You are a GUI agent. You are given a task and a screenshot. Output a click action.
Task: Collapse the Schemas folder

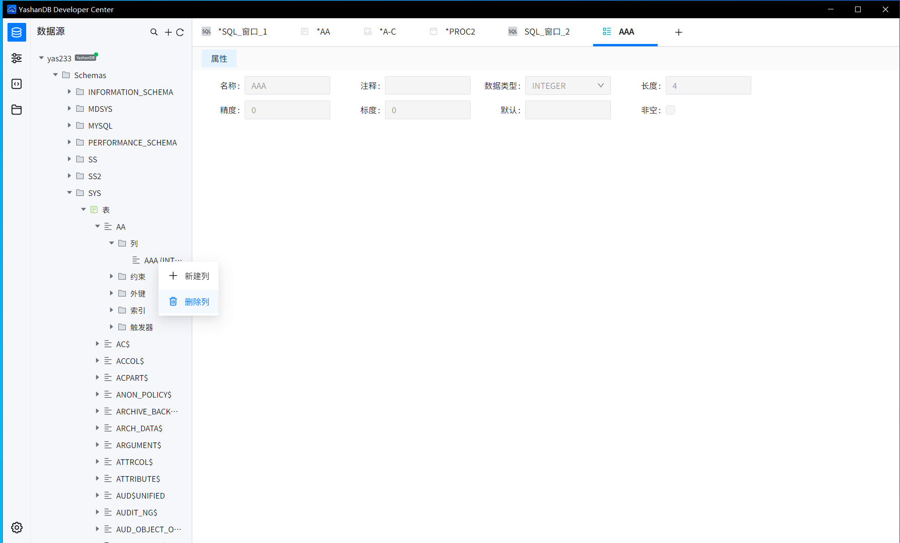pos(55,75)
